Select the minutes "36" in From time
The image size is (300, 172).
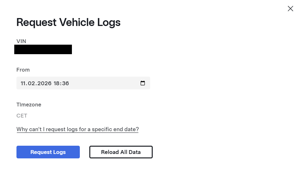[x=66, y=84]
